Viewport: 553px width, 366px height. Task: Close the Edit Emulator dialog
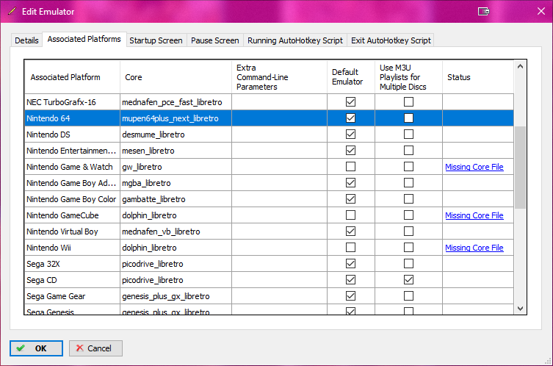[x=541, y=11]
